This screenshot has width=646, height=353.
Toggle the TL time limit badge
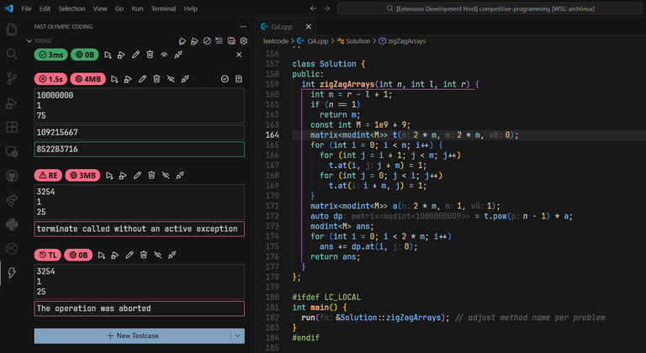coord(48,255)
